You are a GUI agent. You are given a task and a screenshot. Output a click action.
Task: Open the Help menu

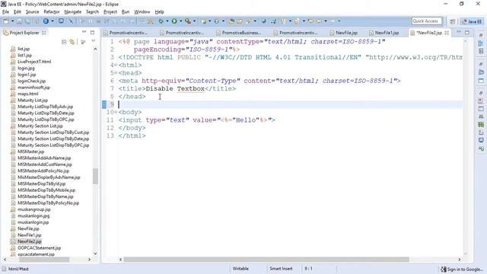(x=159, y=12)
